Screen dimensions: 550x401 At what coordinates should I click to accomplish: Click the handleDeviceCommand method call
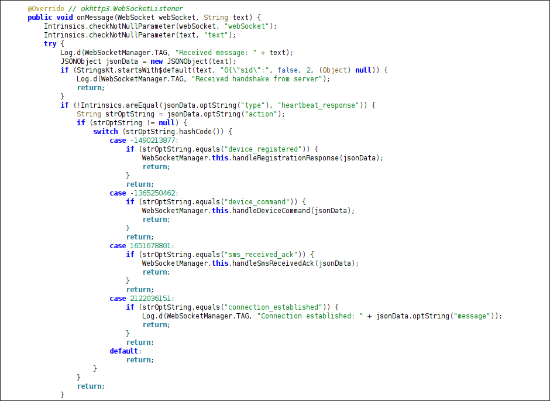pos(272,211)
